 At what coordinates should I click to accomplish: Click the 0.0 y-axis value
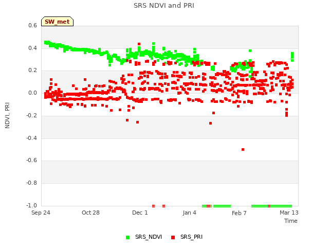(x=32, y=93)
